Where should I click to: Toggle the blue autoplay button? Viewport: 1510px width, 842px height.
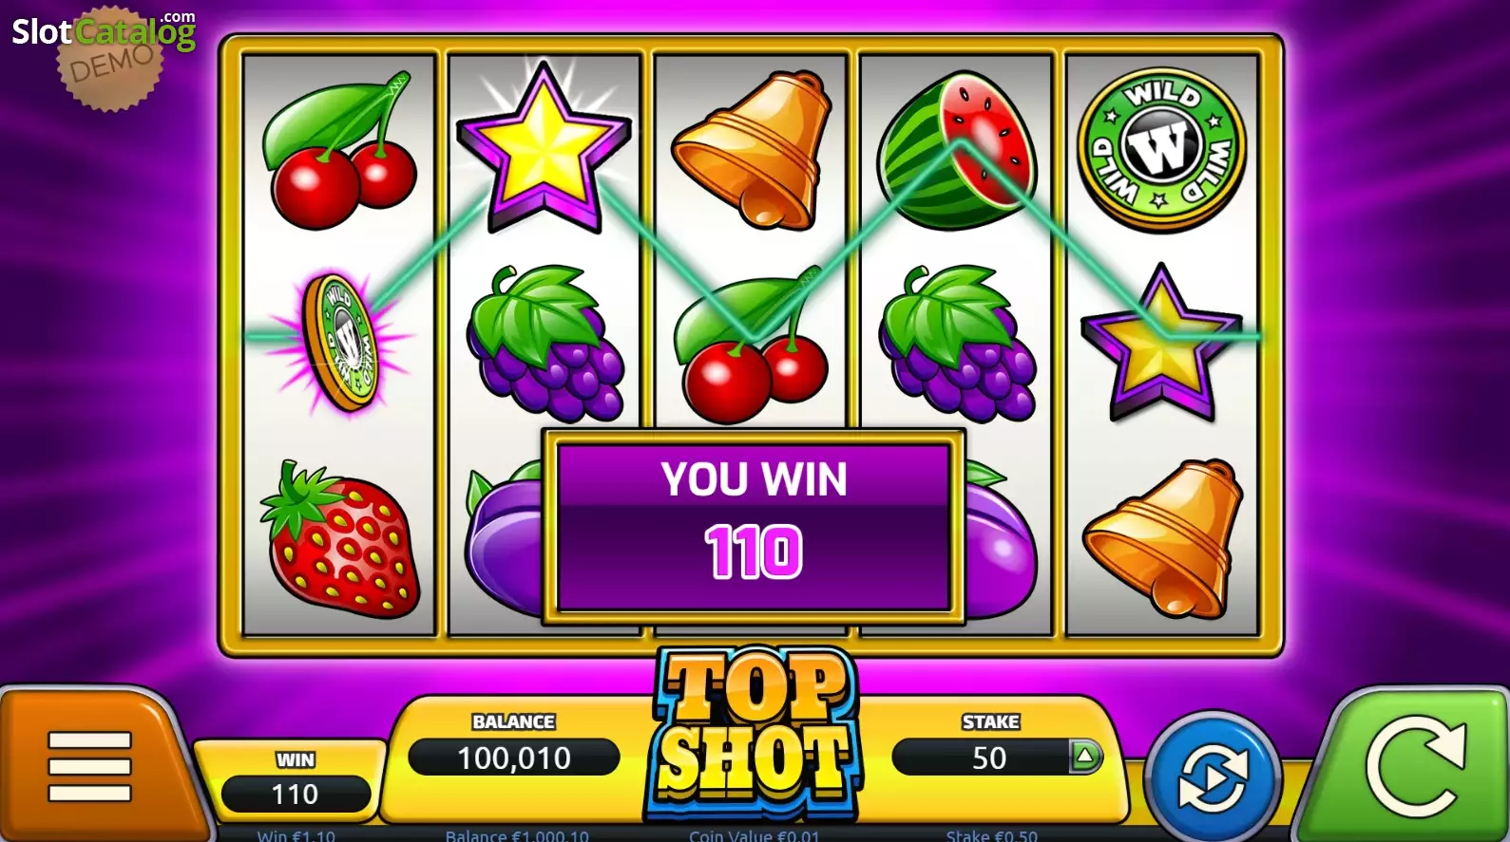(x=1212, y=778)
